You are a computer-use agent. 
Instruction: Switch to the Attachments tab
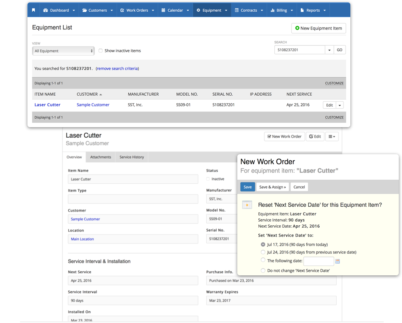100,157
